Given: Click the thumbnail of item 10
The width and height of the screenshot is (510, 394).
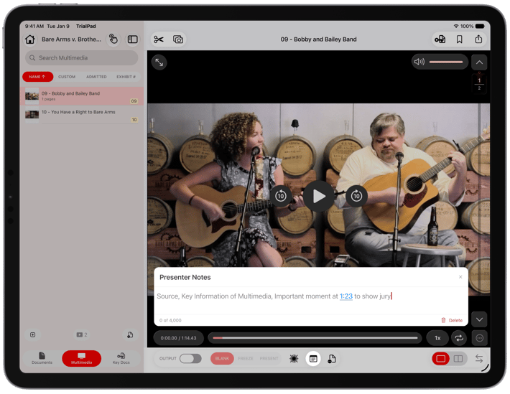Looking at the screenshot, I should click(x=32, y=115).
